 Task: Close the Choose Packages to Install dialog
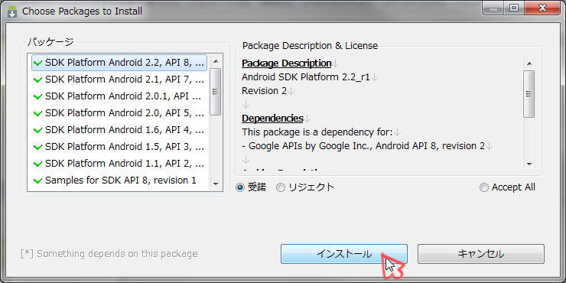coord(542,8)
